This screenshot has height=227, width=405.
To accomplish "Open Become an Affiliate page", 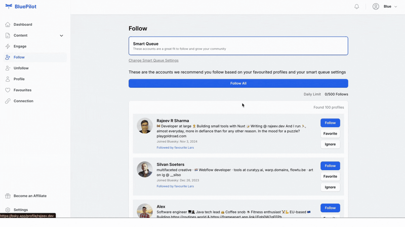I will (x=30, y=196).
